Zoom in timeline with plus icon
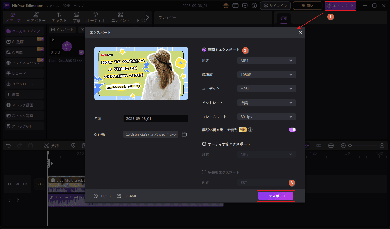Viewport: 390px width, 229px height. pos(382,145)
